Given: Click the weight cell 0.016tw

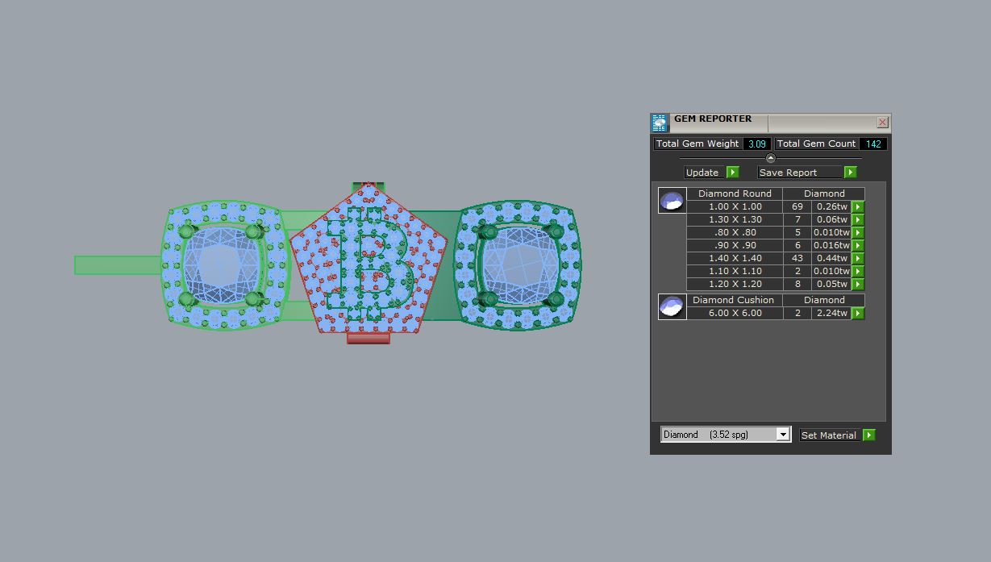Looking at the screenshot, I should click(832, 246).
